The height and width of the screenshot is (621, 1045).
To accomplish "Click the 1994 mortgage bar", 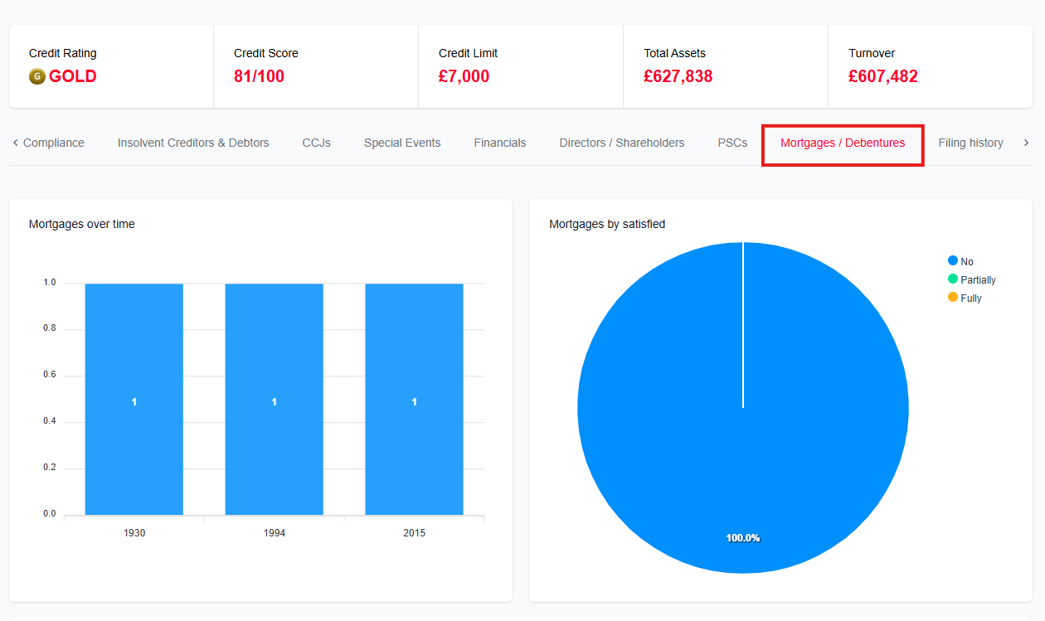I will tap(275, 399).
